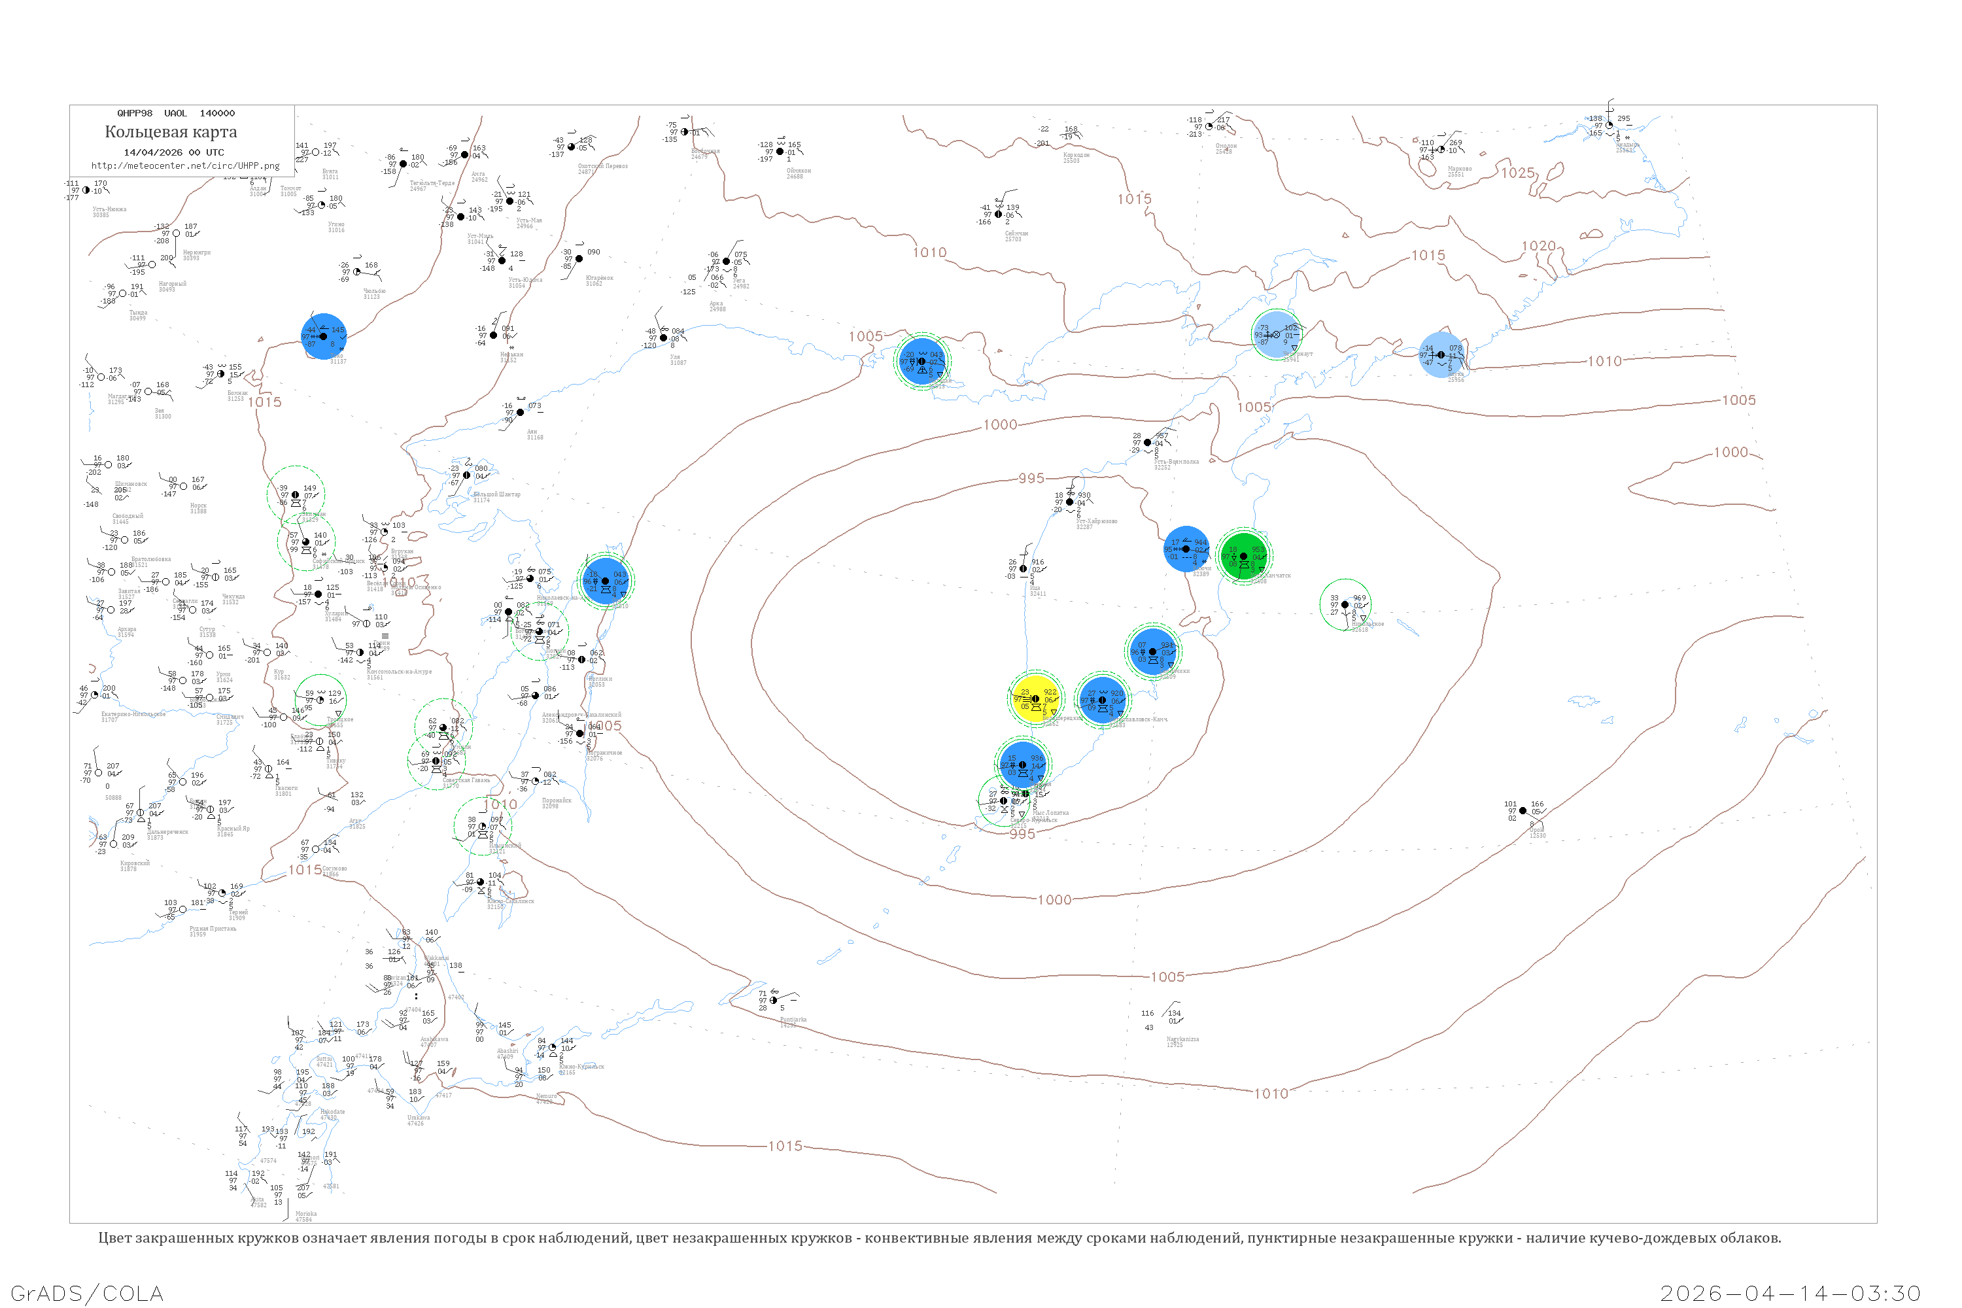The width and height of the screenshot is (1962, 1308).
Task: Click the 995 isobar label inside the low
Action: point(1031,478)
